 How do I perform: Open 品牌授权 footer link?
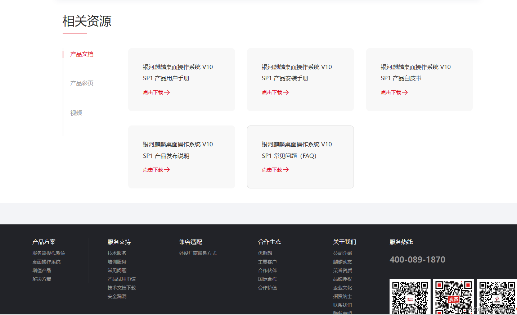[343, 279]
